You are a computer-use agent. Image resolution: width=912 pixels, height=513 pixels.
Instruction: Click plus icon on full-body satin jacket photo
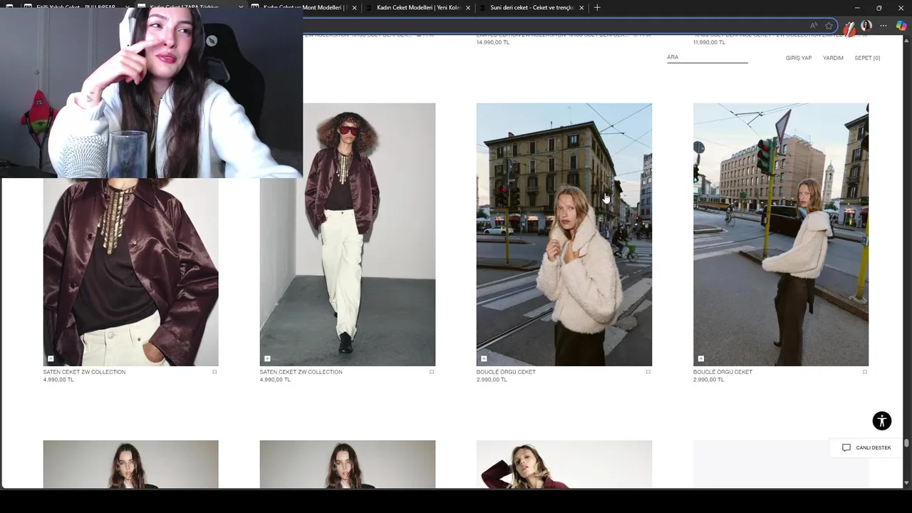pos(267,358)
